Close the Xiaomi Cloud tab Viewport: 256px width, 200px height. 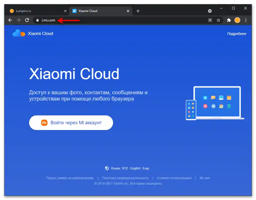click(x=128, y=11)
